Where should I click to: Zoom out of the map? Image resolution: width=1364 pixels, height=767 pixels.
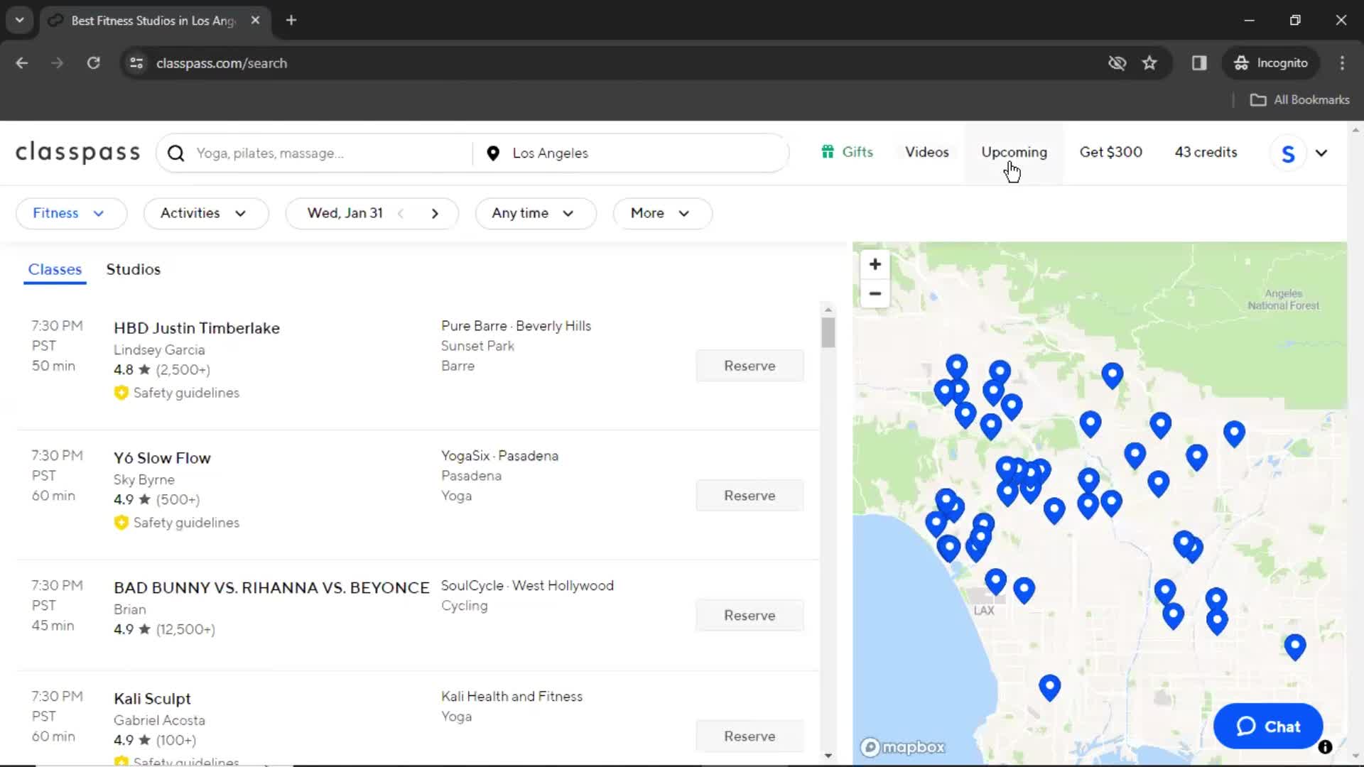pos(875,293)
